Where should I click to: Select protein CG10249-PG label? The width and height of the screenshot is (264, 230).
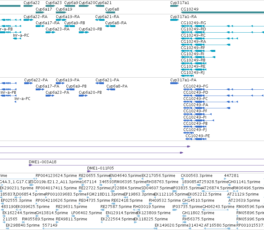[x=196, y=86]
